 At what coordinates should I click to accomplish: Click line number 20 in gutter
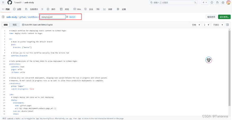(4, 83)
